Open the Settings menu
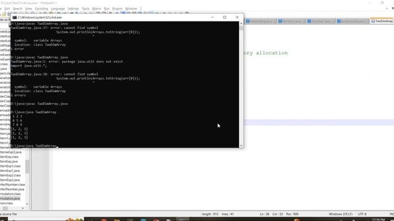 click(x=73, y=9)
